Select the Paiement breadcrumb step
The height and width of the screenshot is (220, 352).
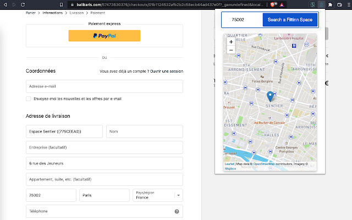[98, 13]
